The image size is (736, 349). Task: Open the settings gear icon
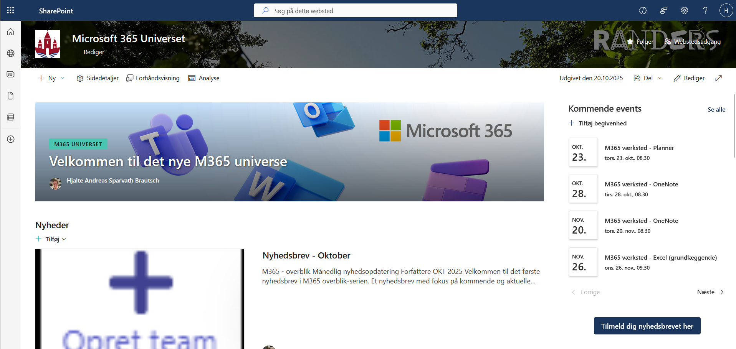click(684, 10)
